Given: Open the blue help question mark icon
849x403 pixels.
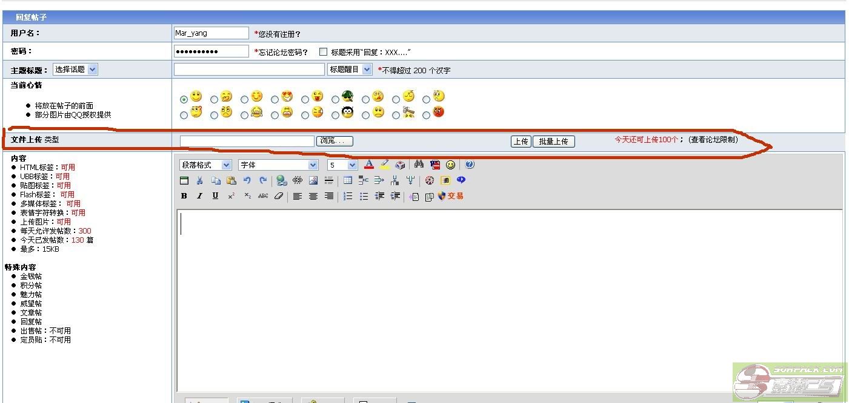Looking at the screenshot, I should point(470,165).
